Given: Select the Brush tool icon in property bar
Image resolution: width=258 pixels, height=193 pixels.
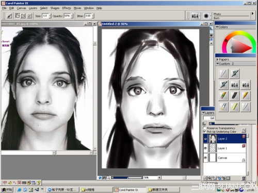Looking at the screenshot, I should pos(9,16).
